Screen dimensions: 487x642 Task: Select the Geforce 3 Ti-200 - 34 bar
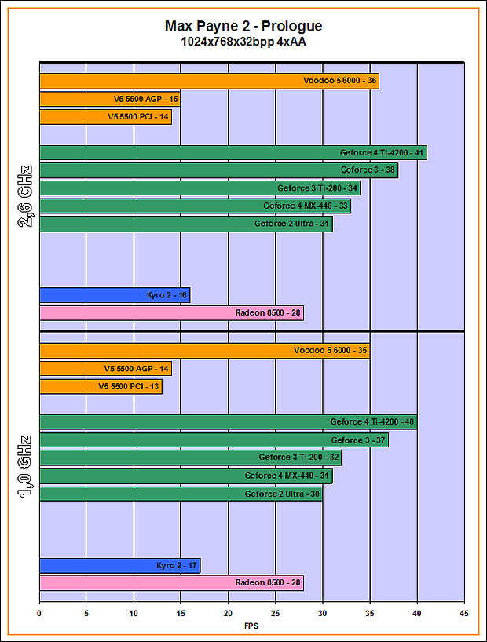(200, 188)
